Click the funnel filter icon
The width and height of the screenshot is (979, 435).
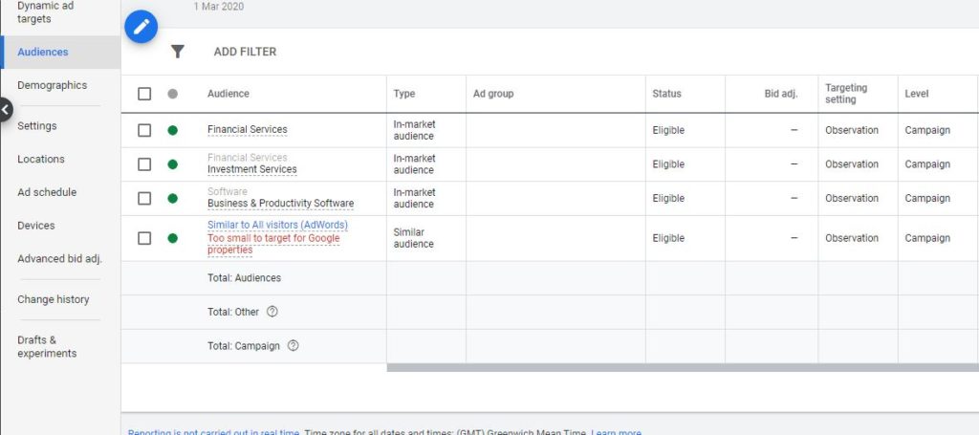tap(177, 52)
